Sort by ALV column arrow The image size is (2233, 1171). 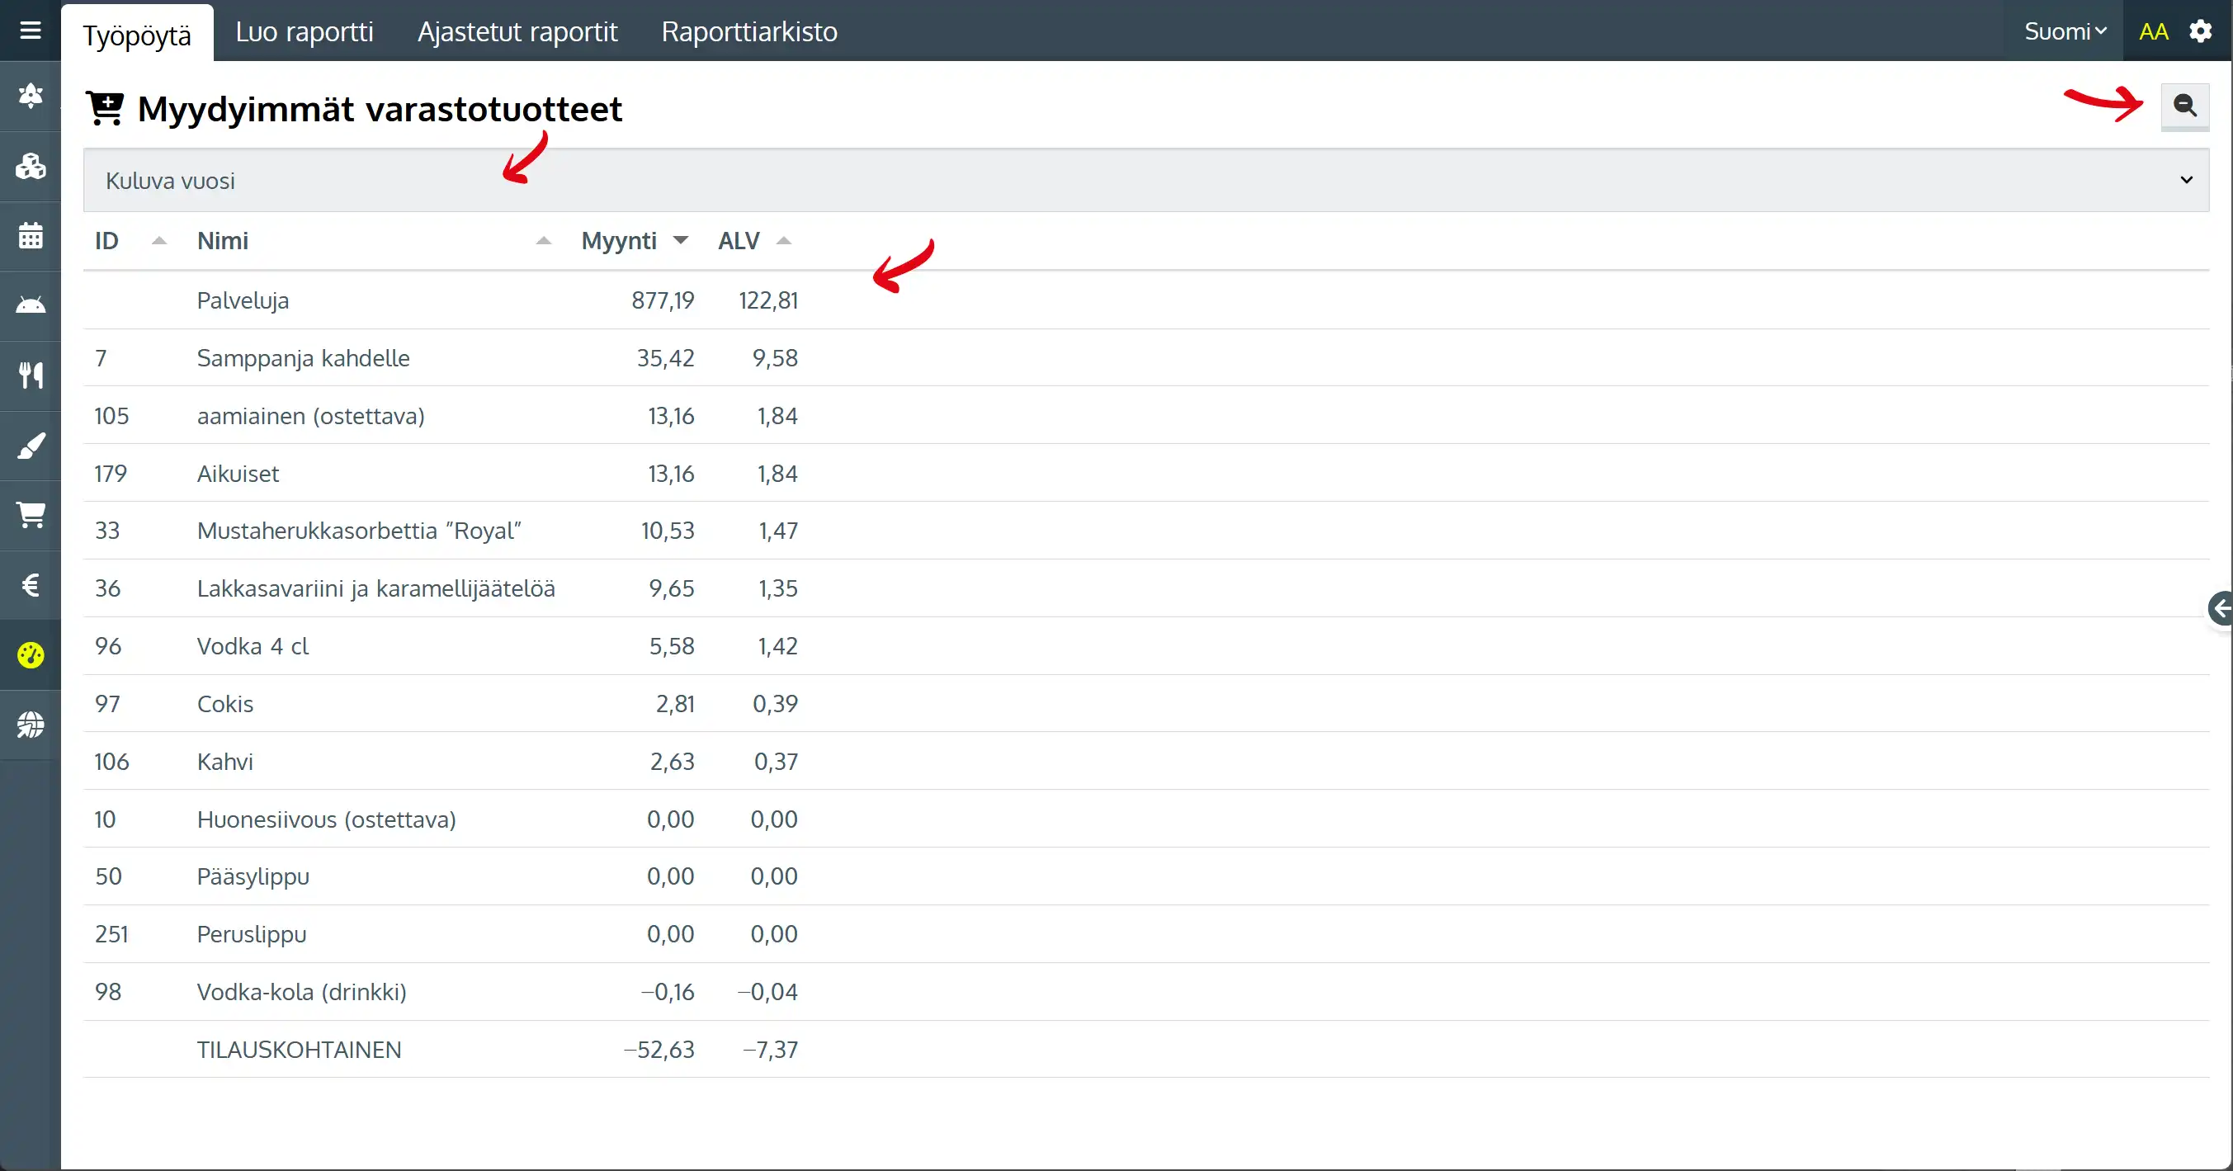[784, 241]
